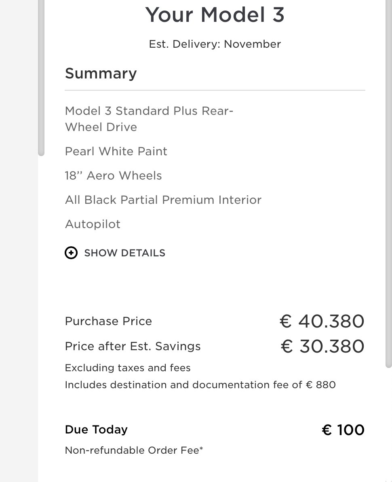
Task: Click the right edge scrollbar thumb
Action: [389, 182]
